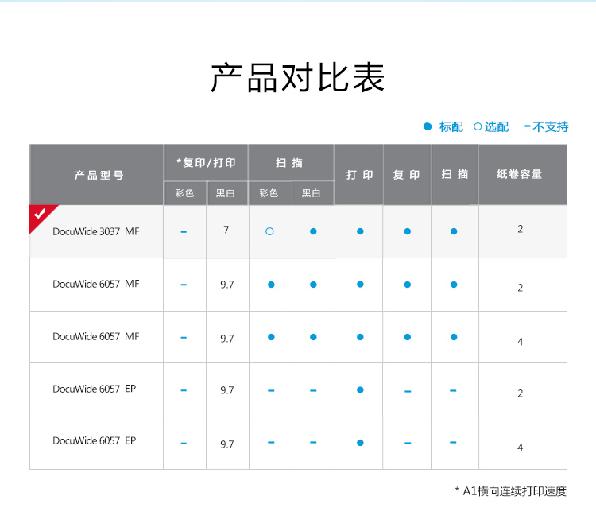Click the 纸卷容量 column header
This screenshot has height=527, width=596.
(x=520, y=174)
